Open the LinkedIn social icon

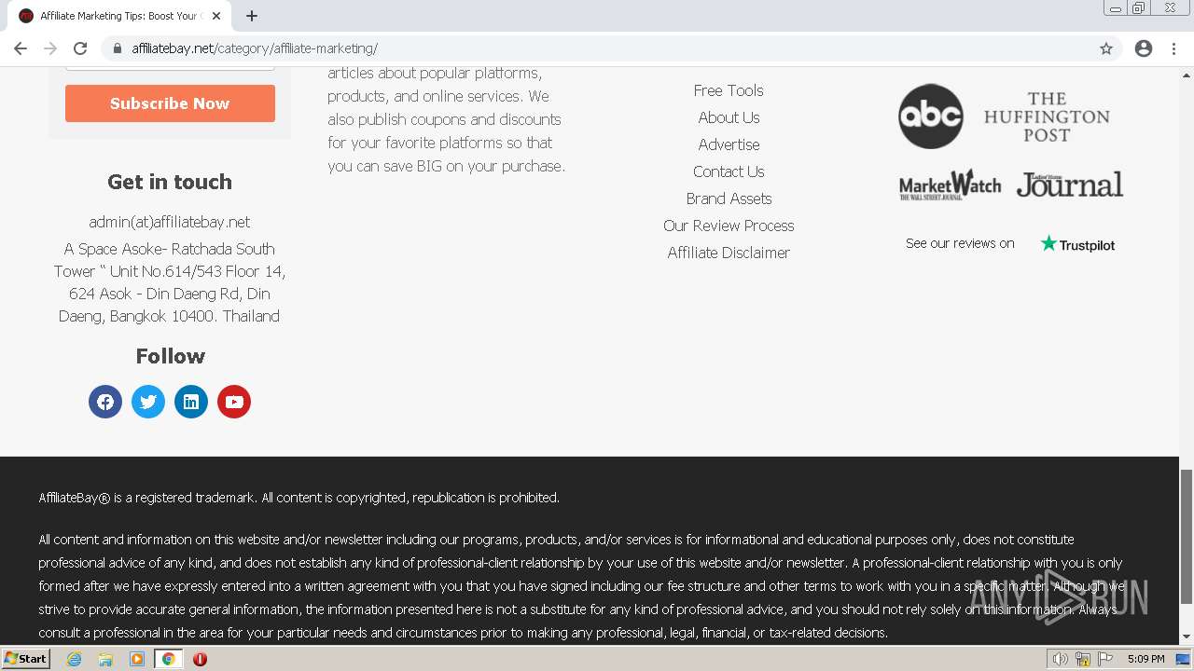tap(191, 402)
